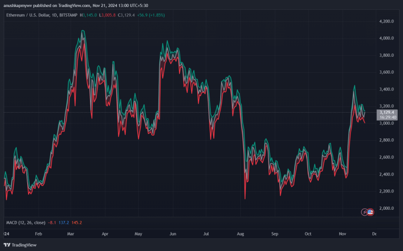403x251 pixels.
Task: Click the US flag economic event icon
Action: (x=370, y=212)
